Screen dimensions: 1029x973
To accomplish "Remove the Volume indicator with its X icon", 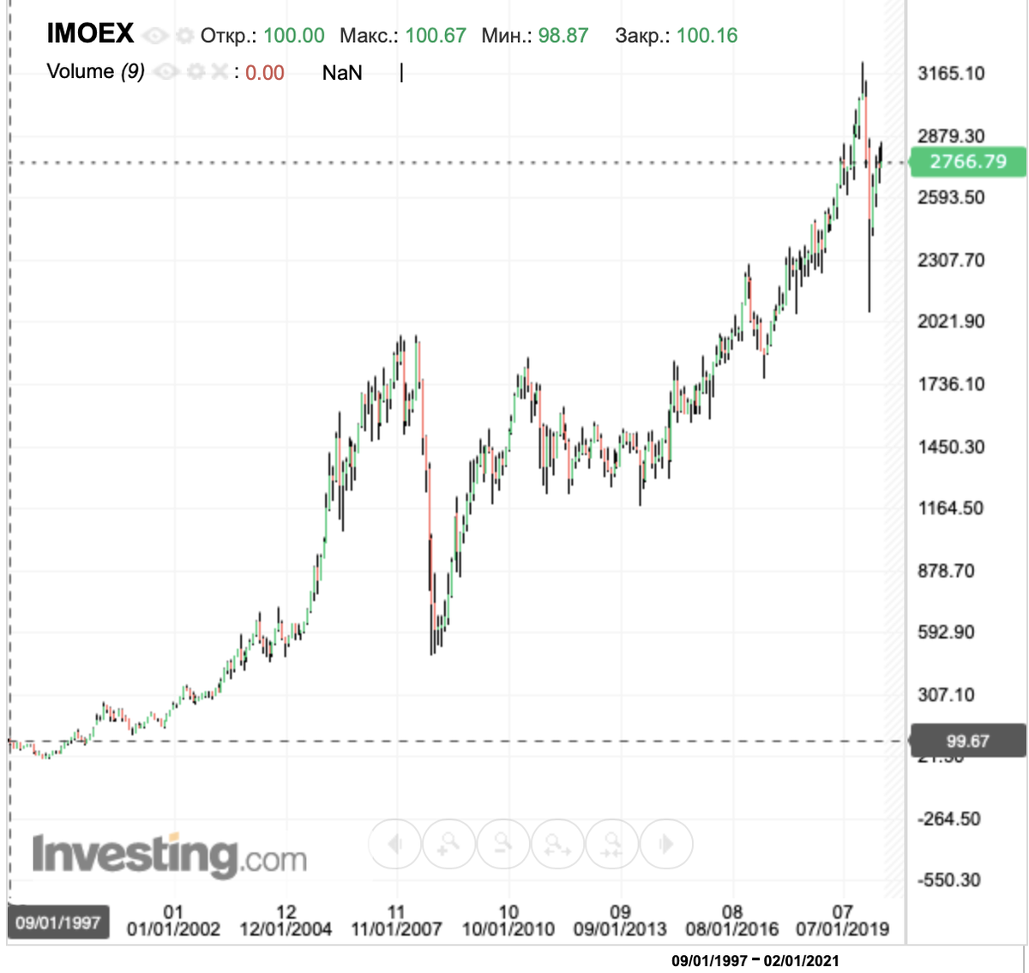I will 220,72.
